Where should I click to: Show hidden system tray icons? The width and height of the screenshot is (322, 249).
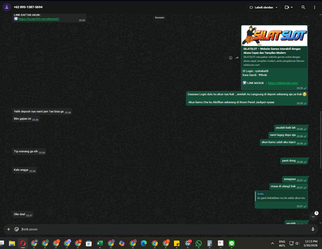[272, 243]
